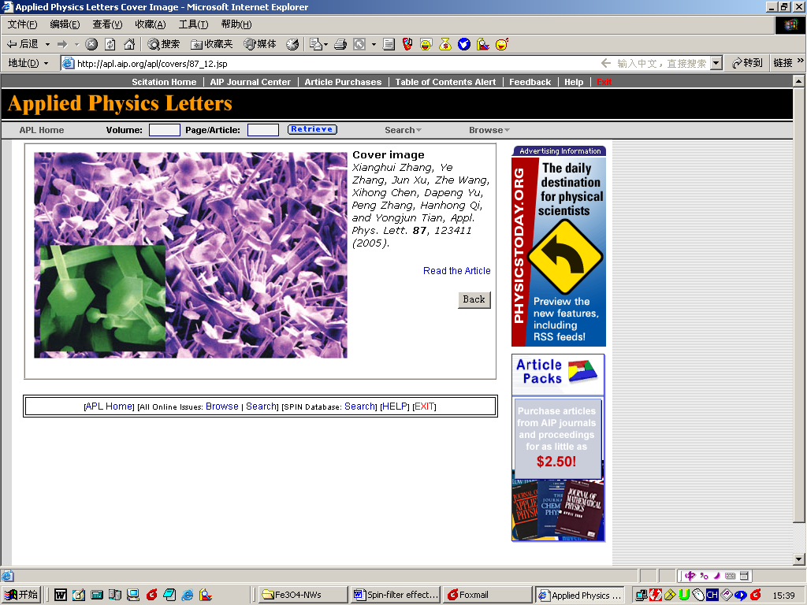Open the search box dropdown arrow beside 转到
This screenshot has height=605, width=807.
716,63
